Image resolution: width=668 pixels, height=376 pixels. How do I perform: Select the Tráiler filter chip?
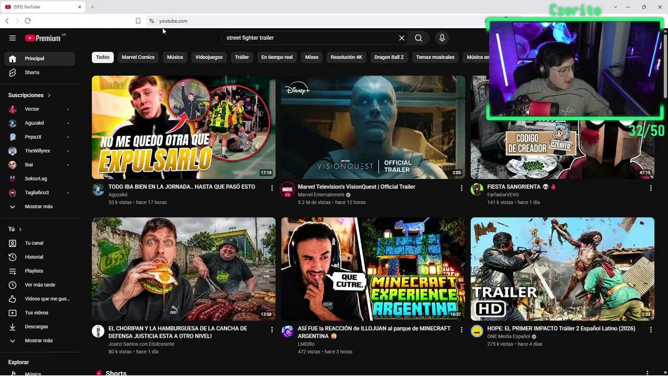242,57
